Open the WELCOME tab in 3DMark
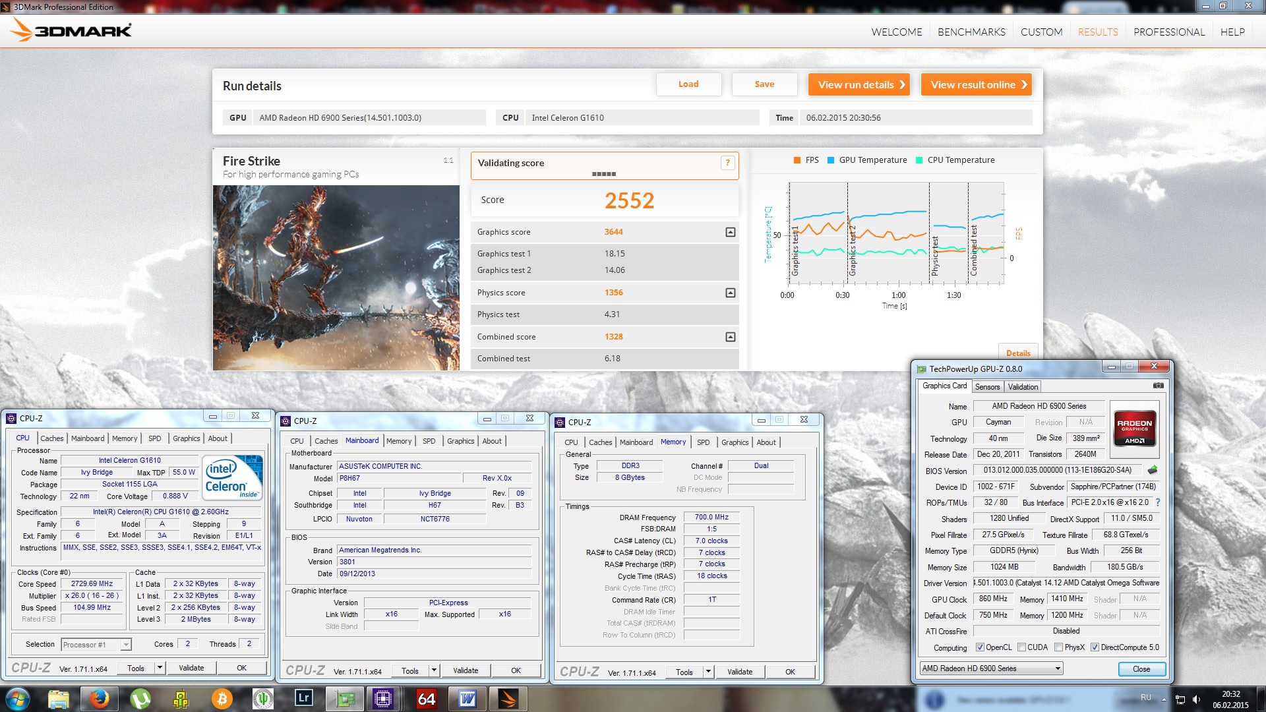This screenshot has height=712, width=1266. 896,32
